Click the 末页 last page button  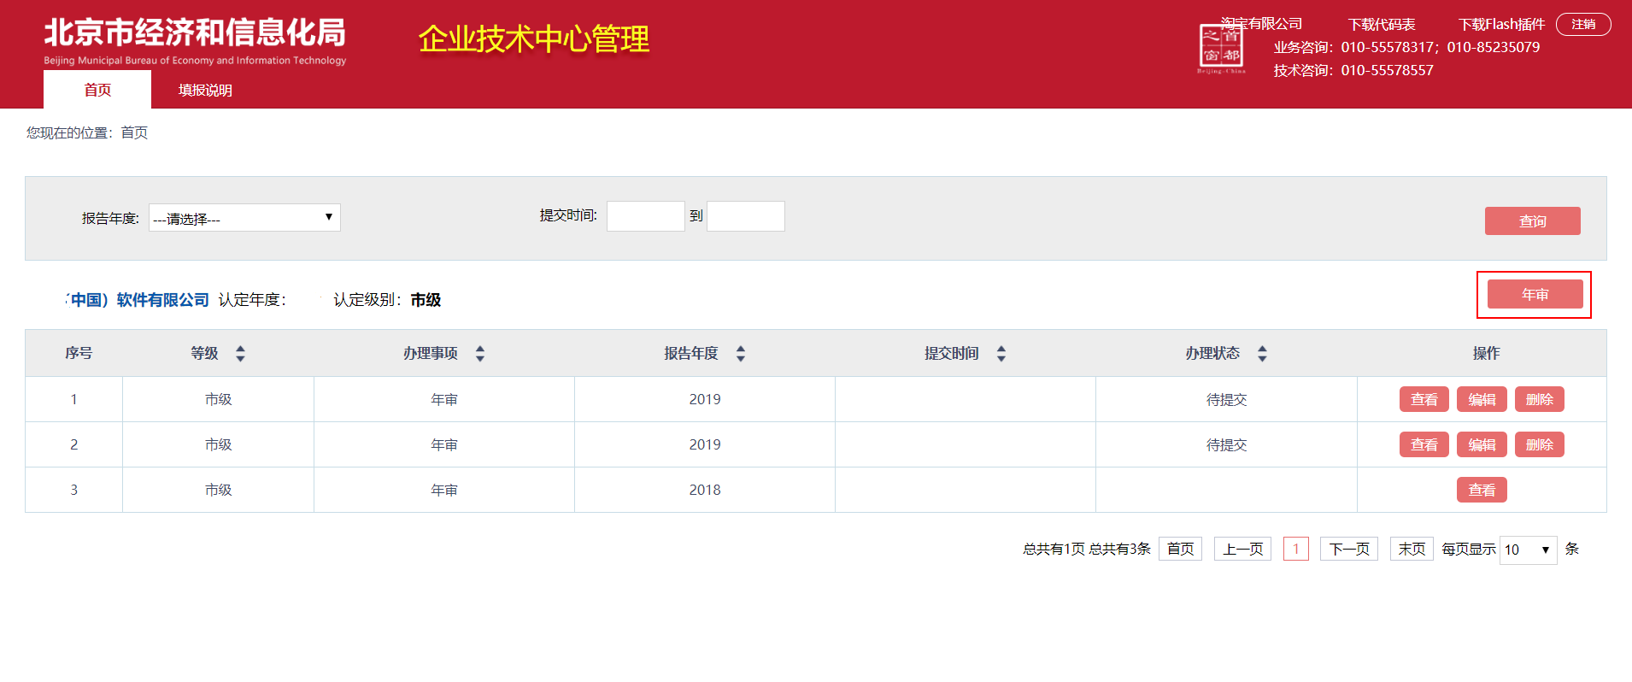point(1412,549)
